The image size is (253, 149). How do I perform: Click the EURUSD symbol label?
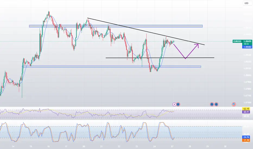(x=237, y=41)
